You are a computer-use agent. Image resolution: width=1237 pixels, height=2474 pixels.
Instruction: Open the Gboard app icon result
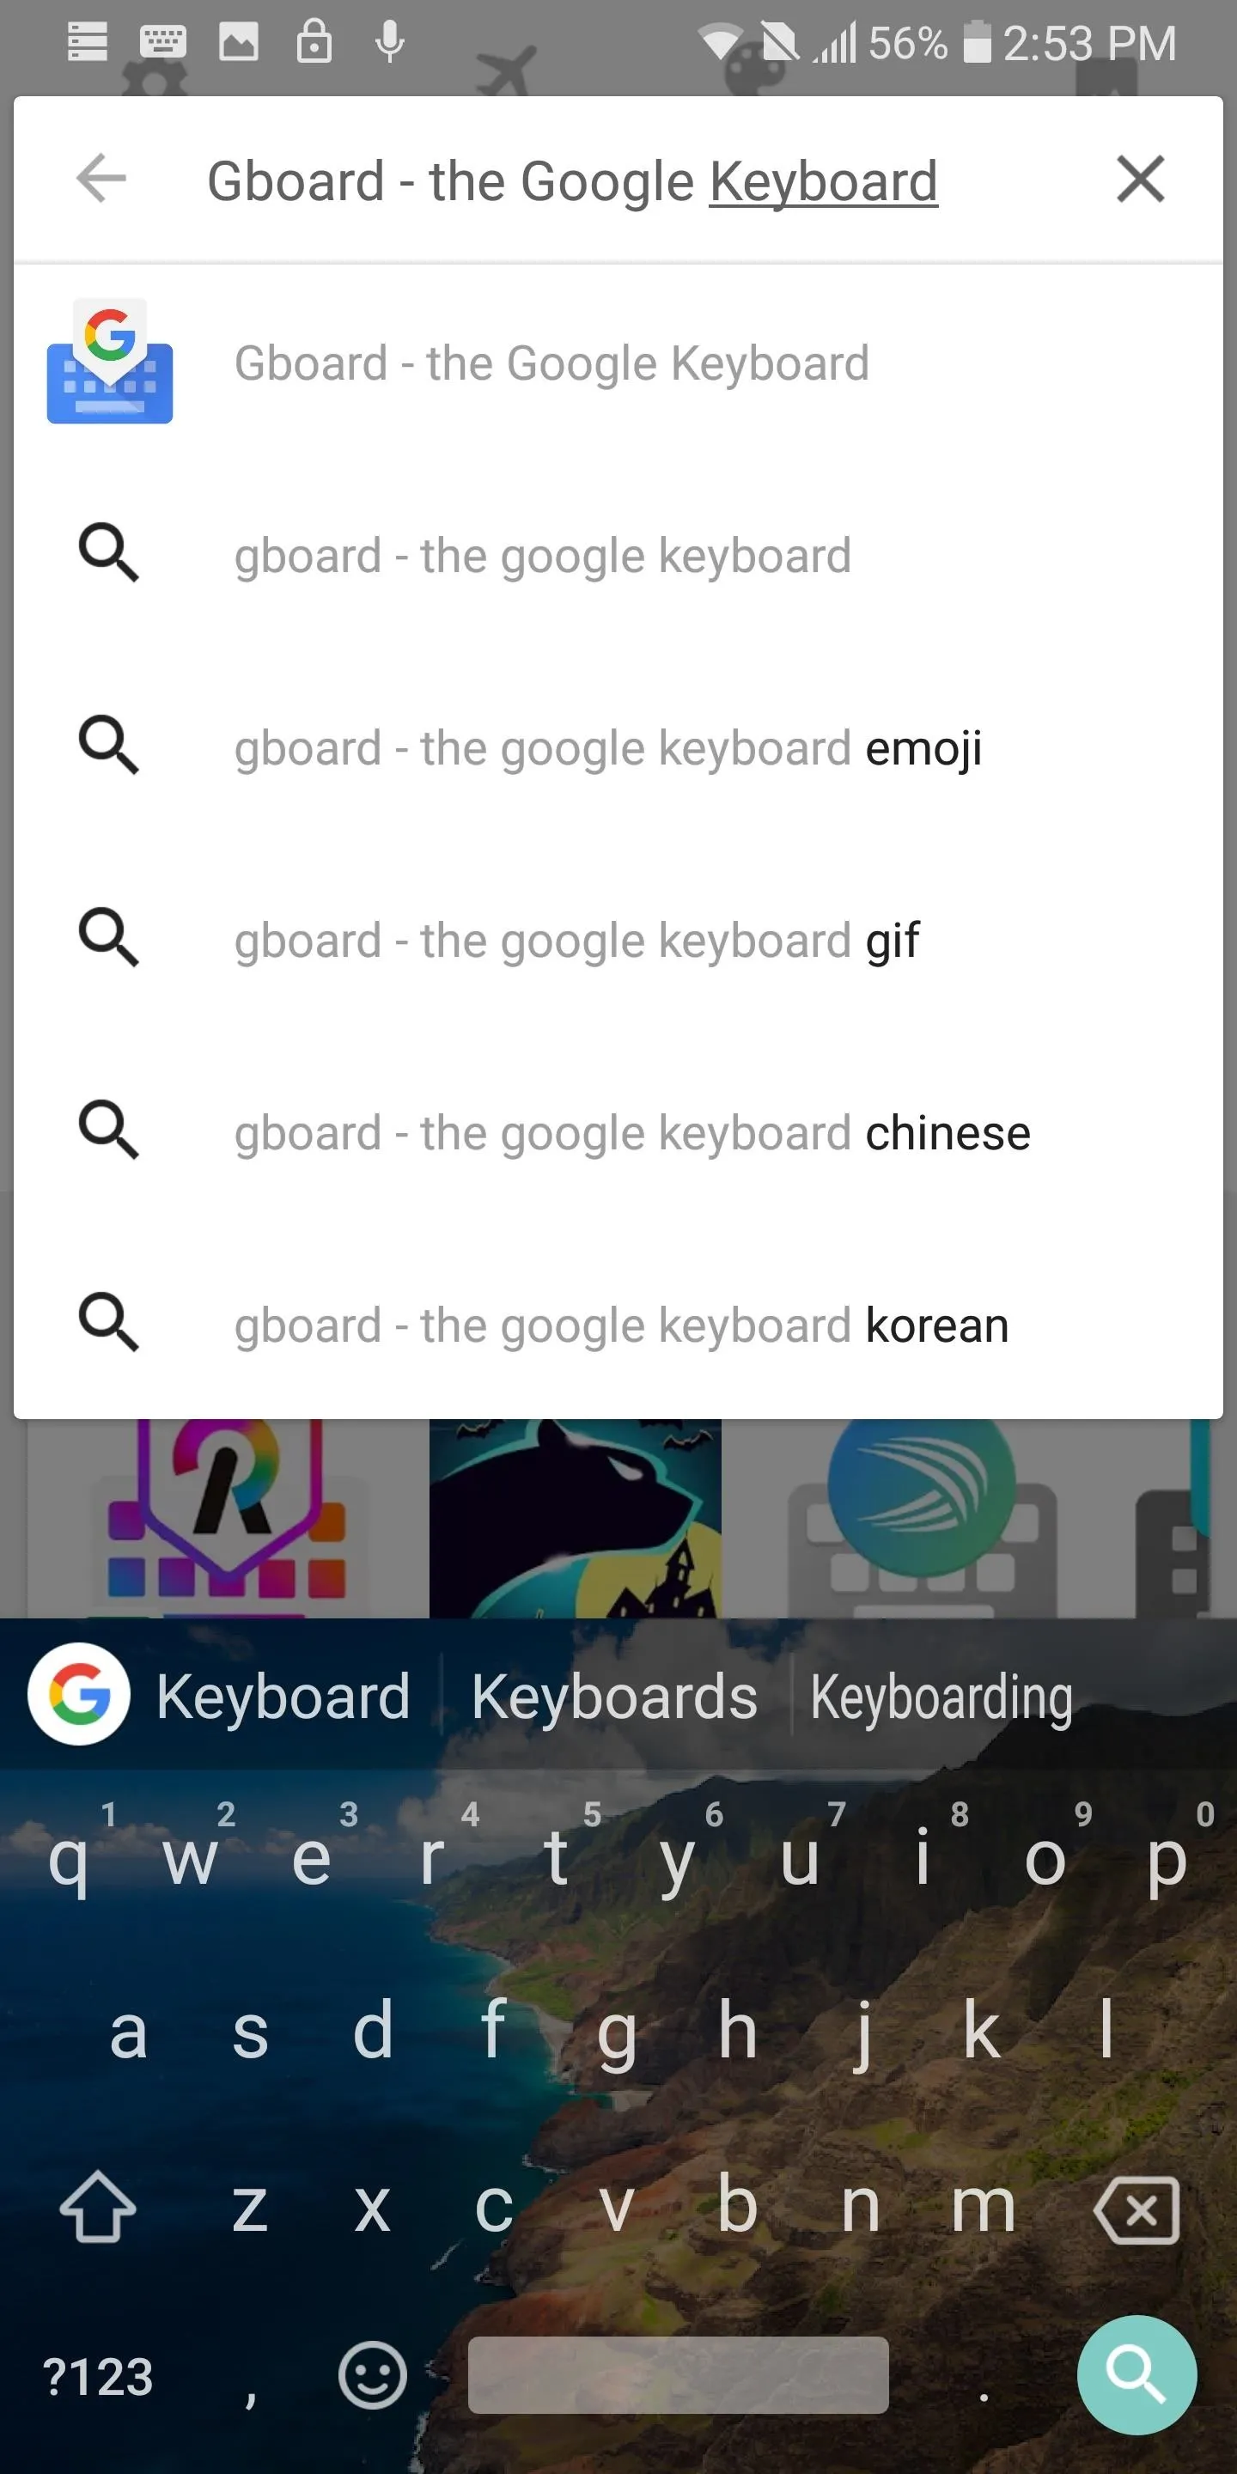pyautogui.click(x=109, y=361)
